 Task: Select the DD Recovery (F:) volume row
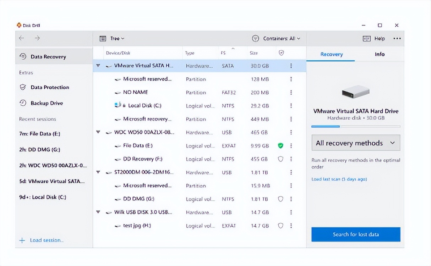pos(200,159)
